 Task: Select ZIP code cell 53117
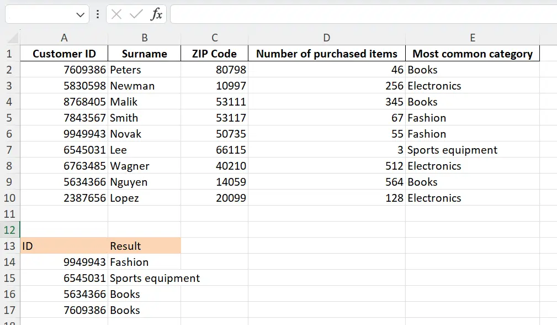[214, 117]
